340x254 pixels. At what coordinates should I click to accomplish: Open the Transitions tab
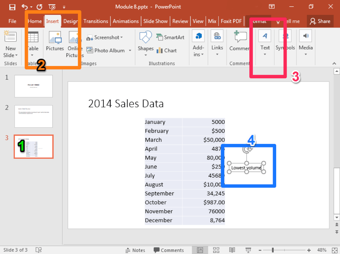click(96, 21)
